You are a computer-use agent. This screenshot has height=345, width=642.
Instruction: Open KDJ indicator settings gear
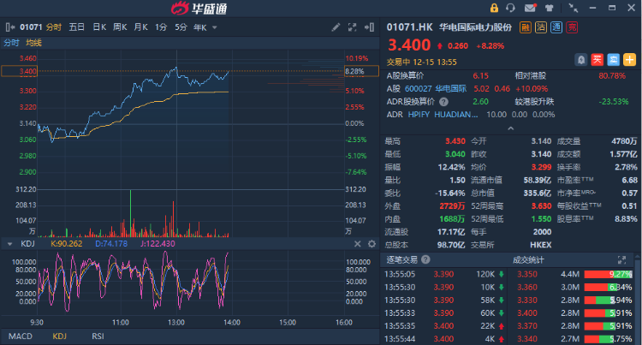(372, 244)
